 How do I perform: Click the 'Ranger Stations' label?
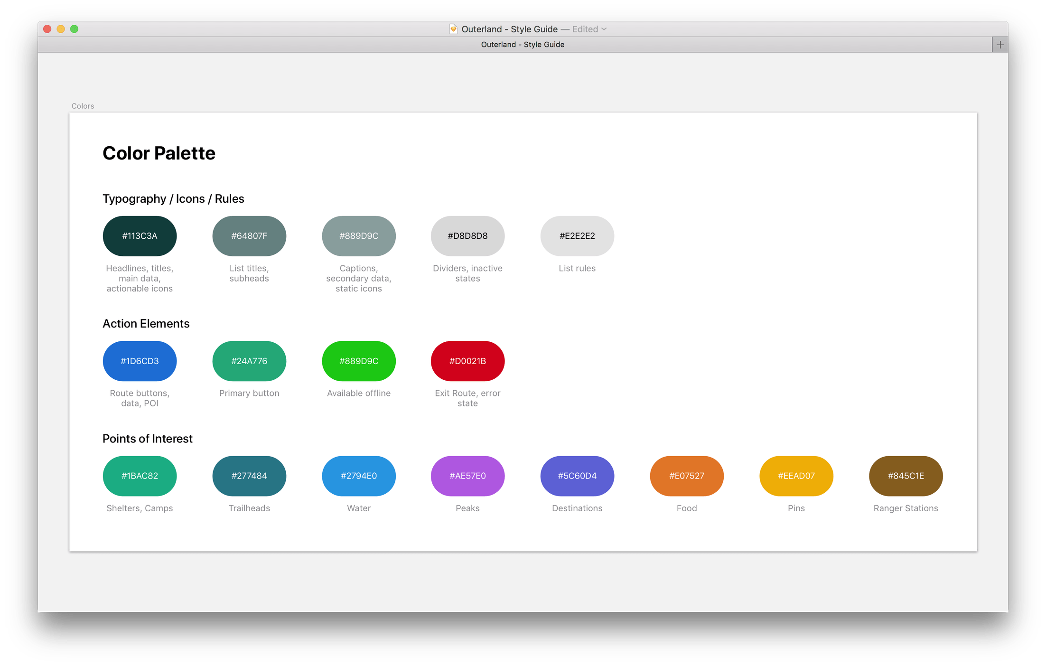pos(906,508)
